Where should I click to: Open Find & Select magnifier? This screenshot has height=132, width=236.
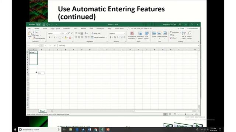(189, 36)
